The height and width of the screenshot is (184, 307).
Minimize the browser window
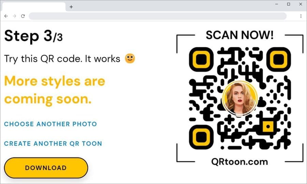coord(277,4)
